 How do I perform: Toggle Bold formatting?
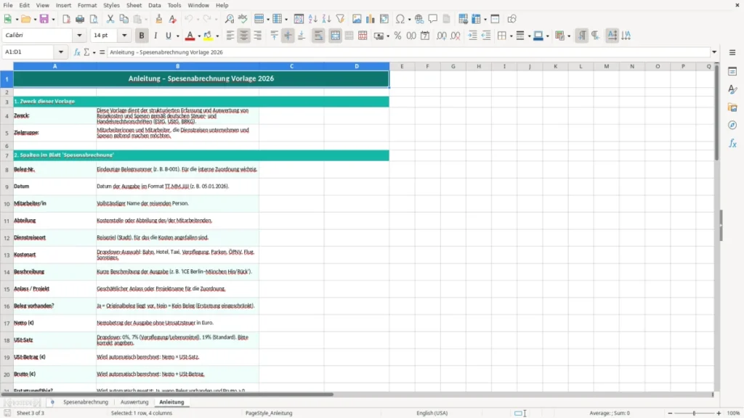tap(142, 36)
